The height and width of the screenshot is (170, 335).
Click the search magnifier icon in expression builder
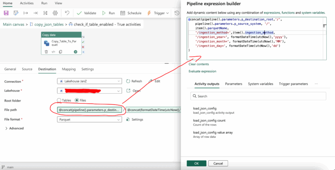click(195, 96)
